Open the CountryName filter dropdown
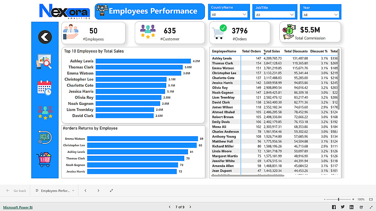The width and height of the screenshot is (376, 211). point(229,15)
